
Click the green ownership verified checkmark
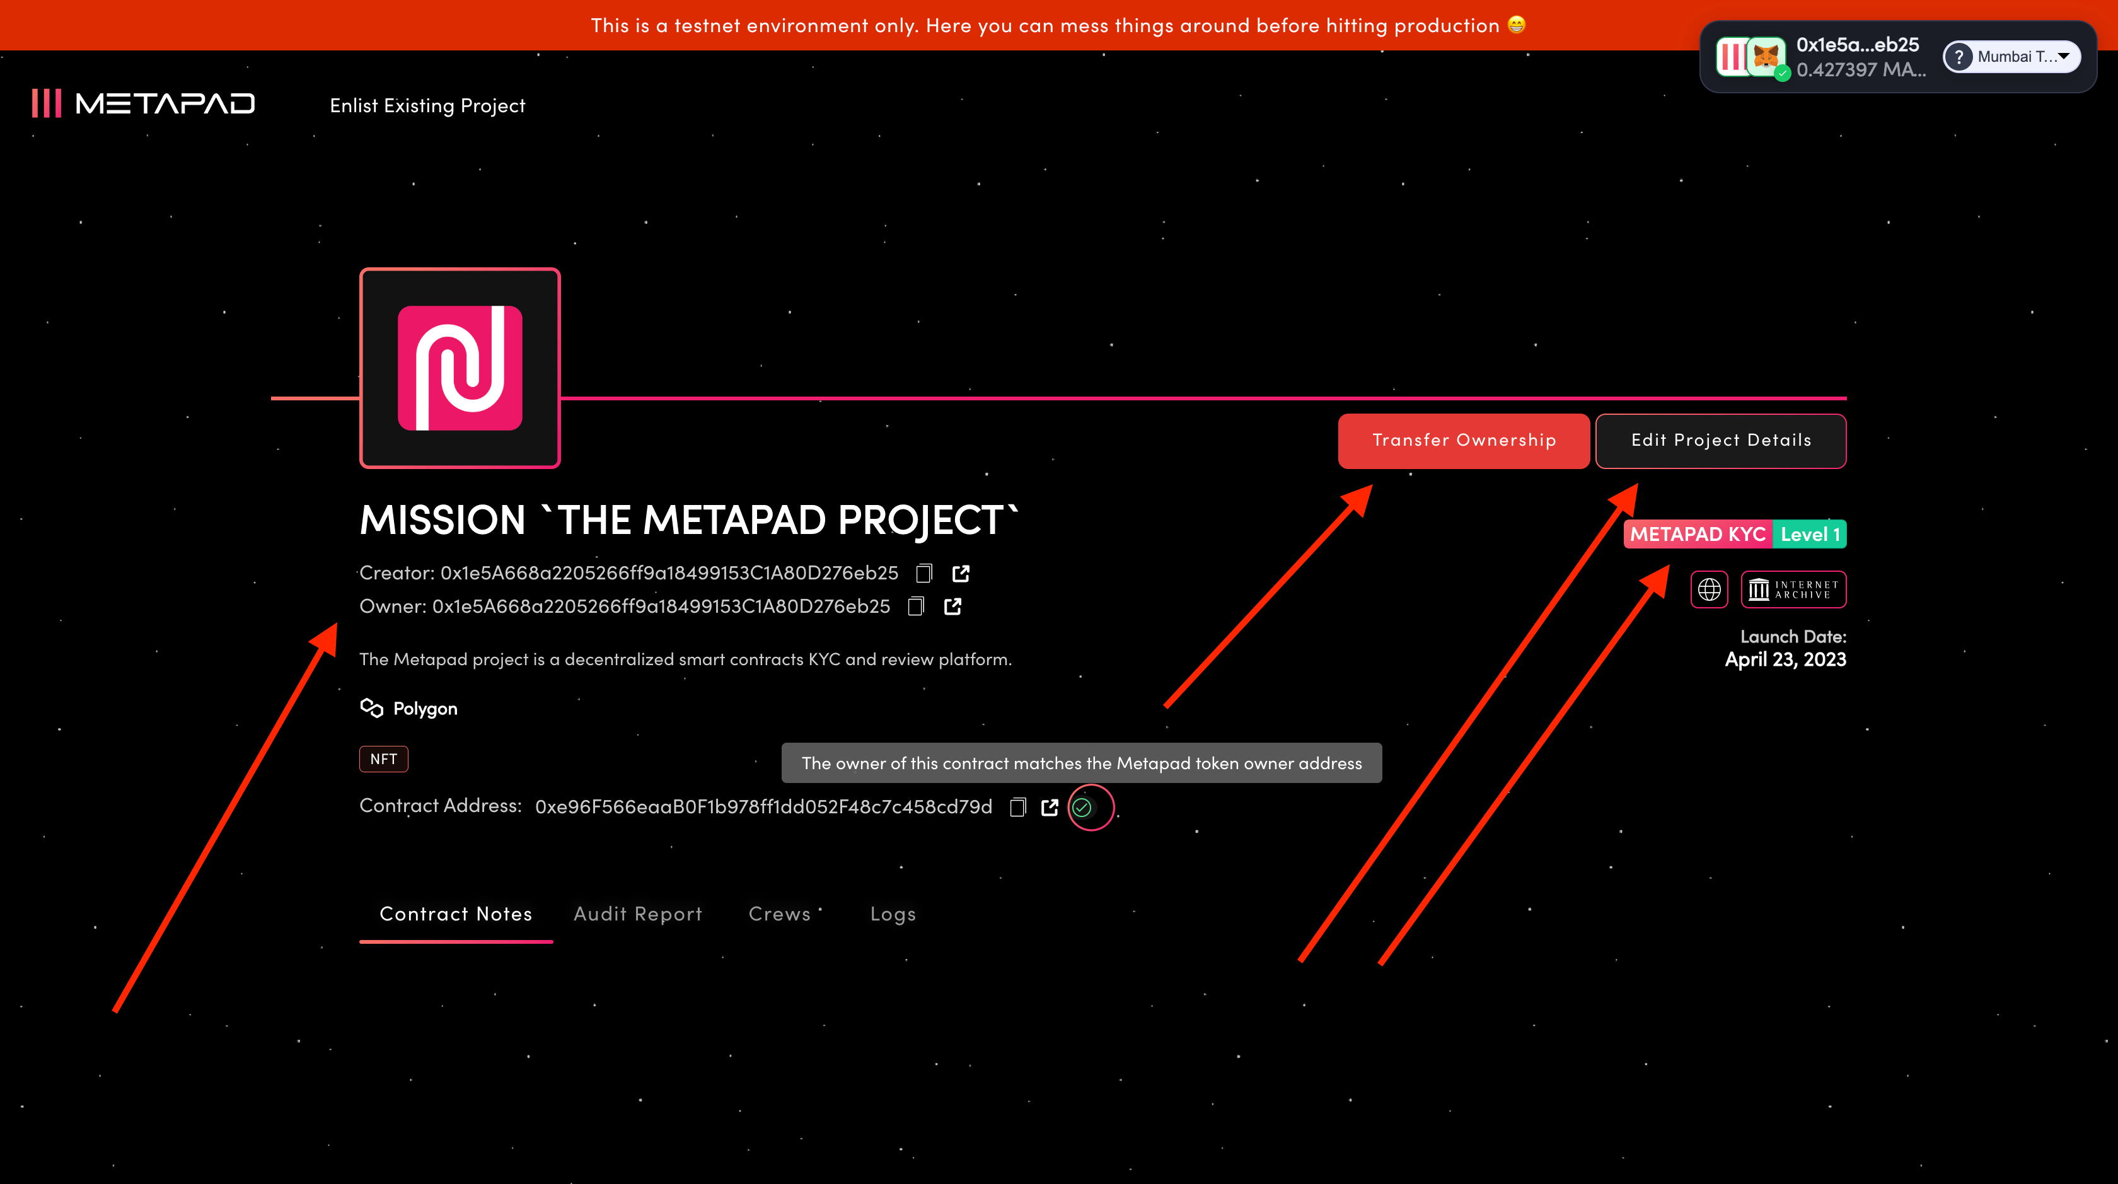pos(1082,808)
